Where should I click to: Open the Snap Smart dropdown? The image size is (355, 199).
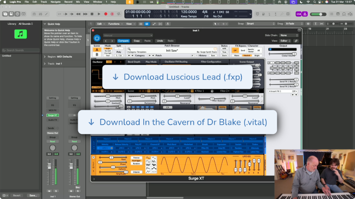click(260, 24)
